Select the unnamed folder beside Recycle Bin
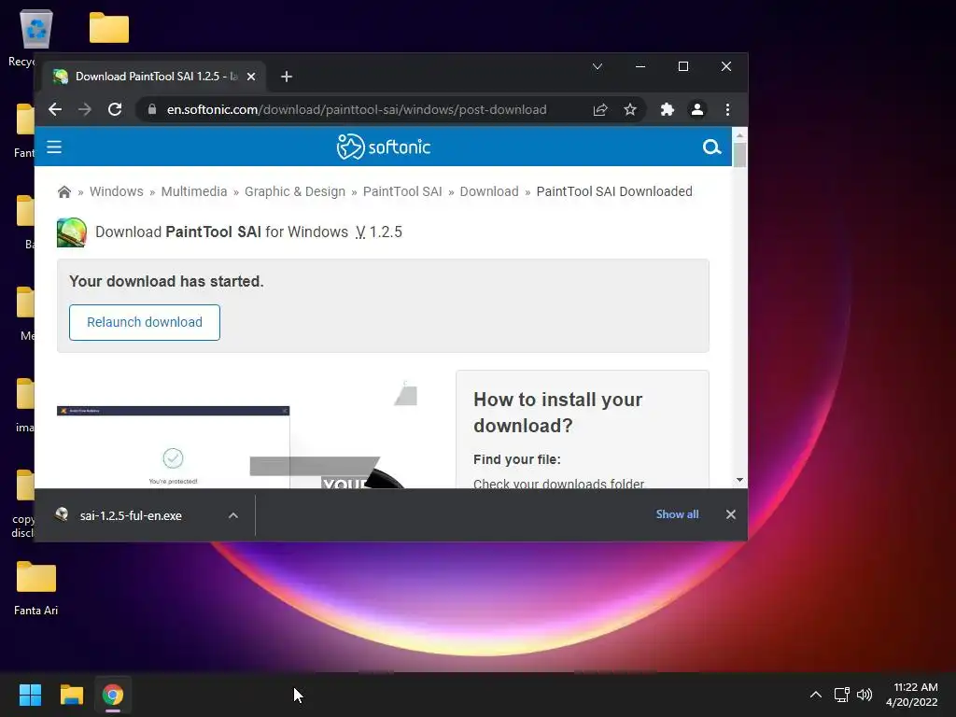 (x=109, y=28)
